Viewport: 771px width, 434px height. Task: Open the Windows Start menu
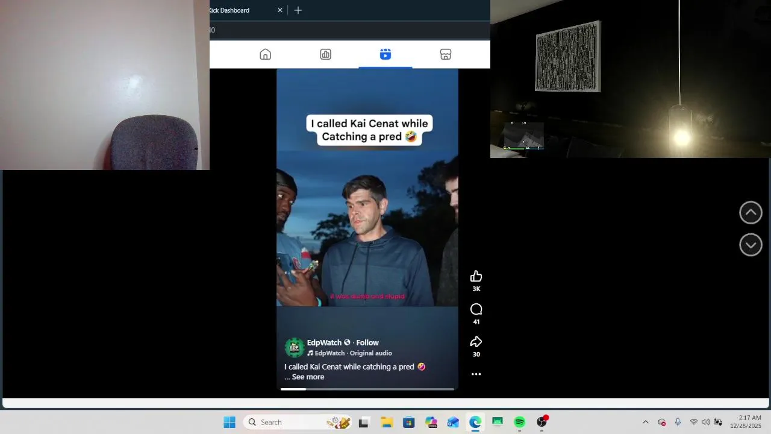[x=229, y=423]
